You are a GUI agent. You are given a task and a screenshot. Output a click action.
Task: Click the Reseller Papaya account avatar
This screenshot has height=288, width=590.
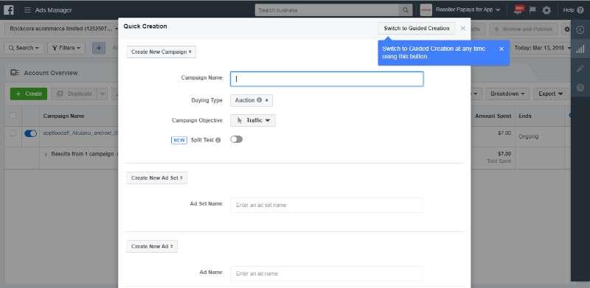point(426,10)
